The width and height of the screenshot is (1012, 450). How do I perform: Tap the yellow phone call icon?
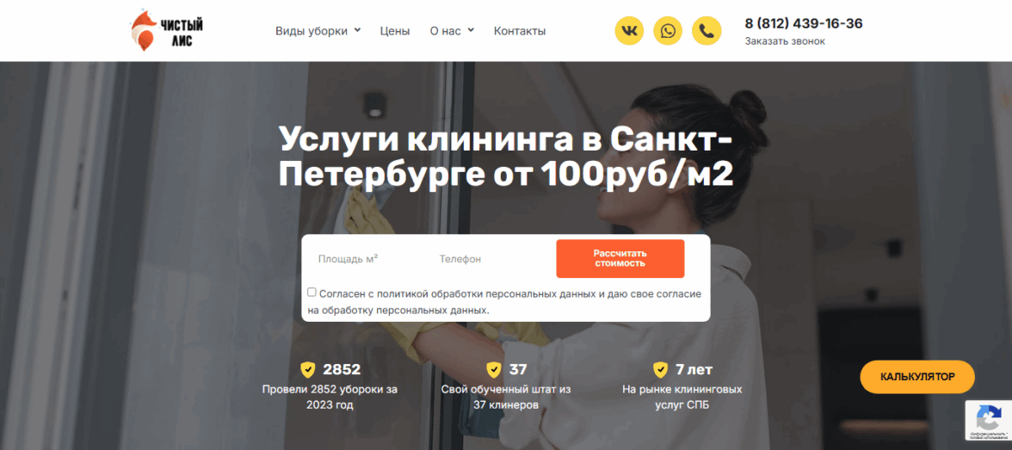pos(707,31)
